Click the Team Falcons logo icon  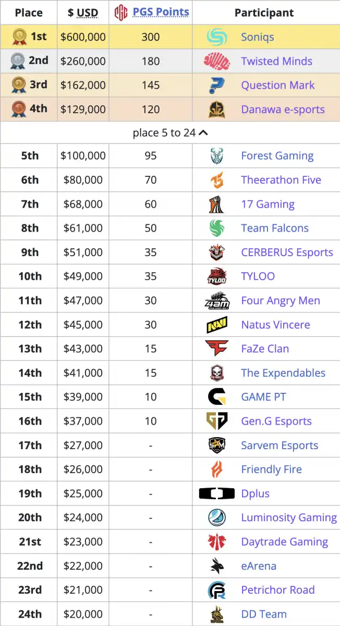(x=217, y=228)
